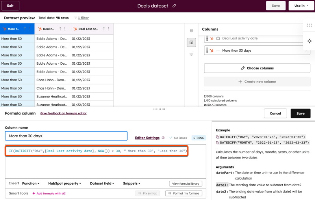
Task: Copy the DATEDIFF MONTH example formula
Action: [x=218, y=143]
